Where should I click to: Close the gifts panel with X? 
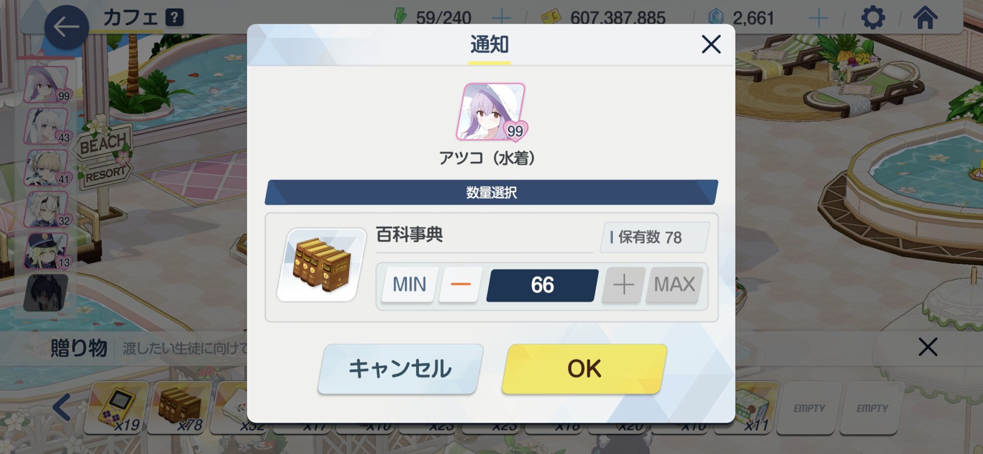point(927,347)
